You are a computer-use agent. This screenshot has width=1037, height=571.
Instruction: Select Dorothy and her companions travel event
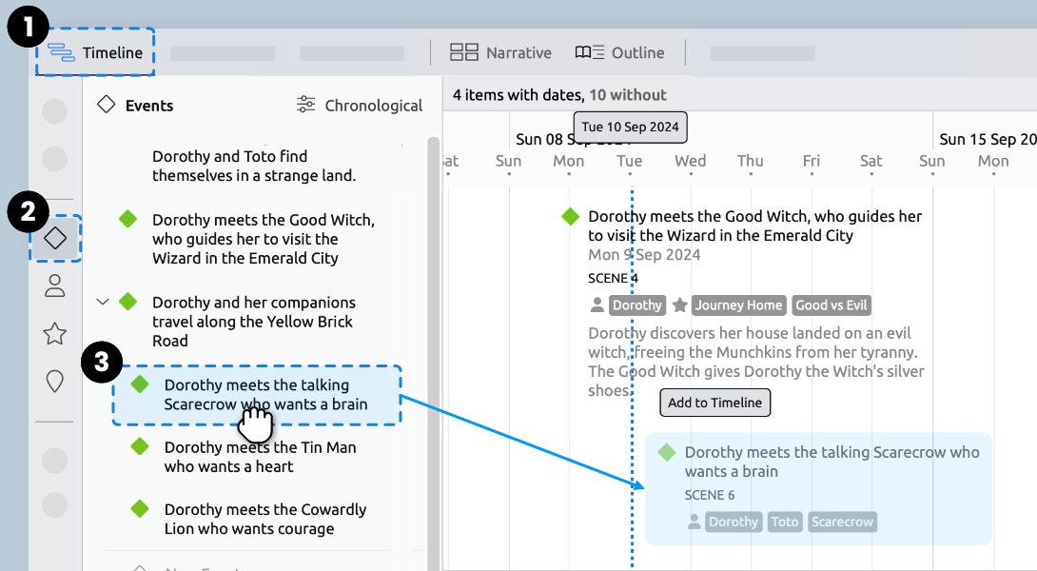254,322
